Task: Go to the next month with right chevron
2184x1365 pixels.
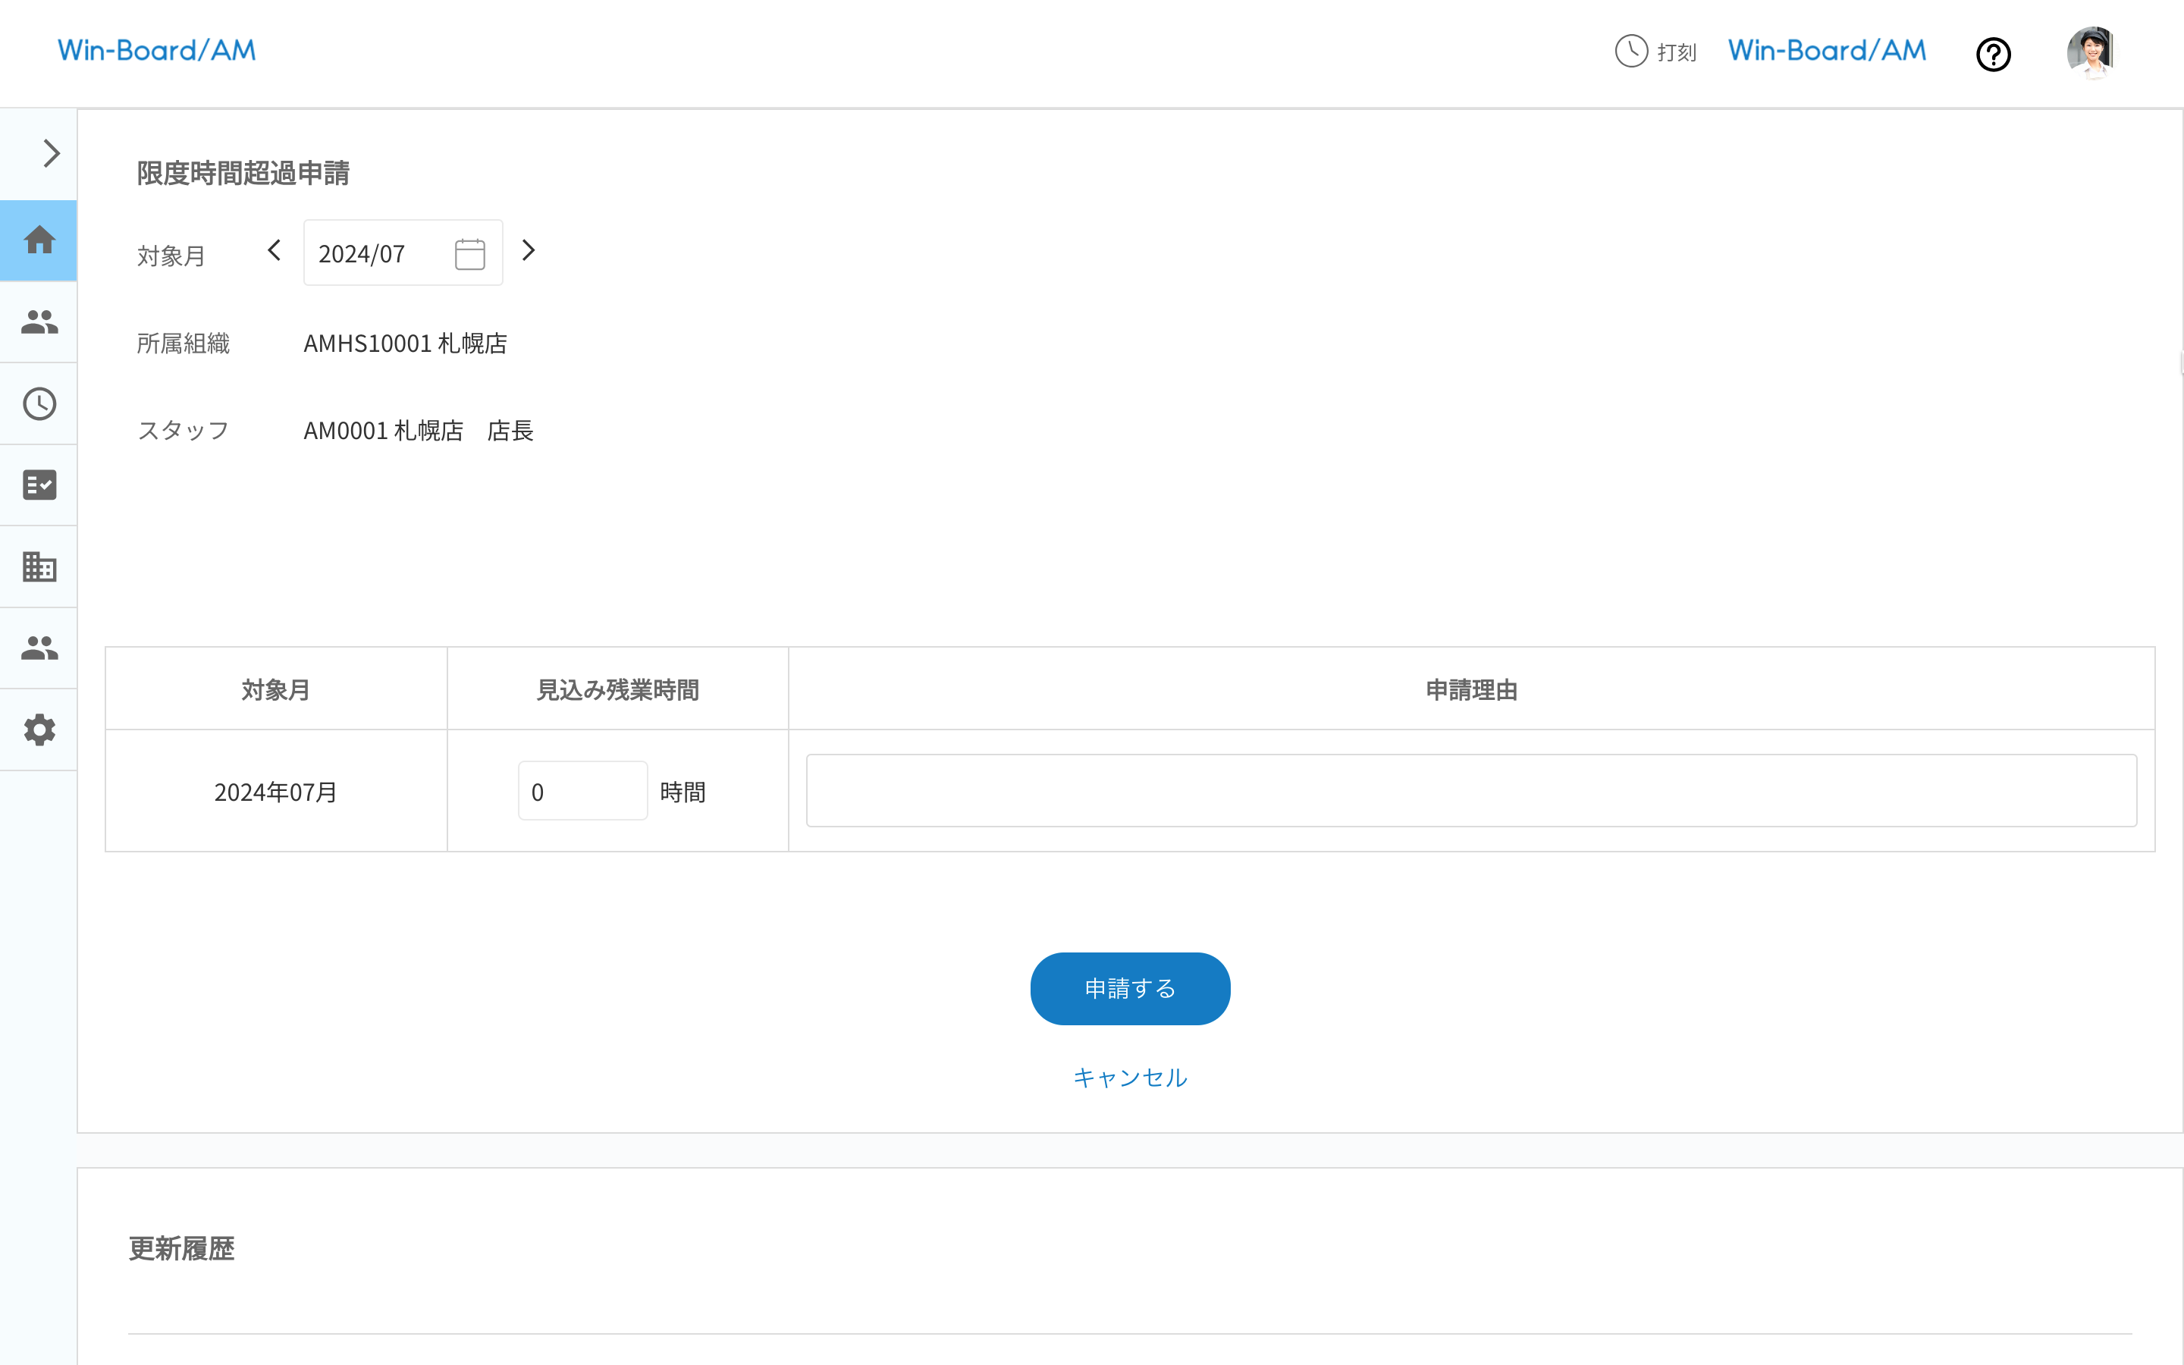Action: coord(528,251)
